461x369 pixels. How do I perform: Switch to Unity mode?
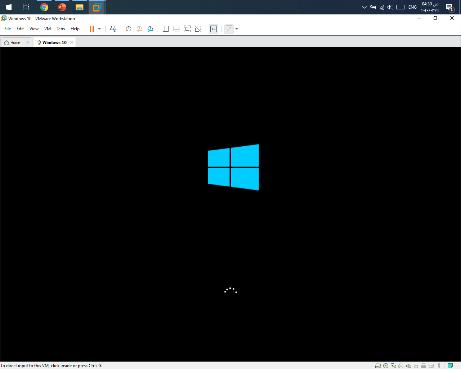click(x=198, y=29)
